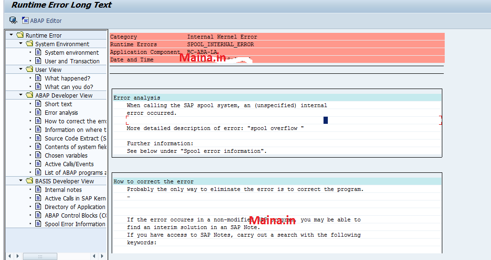Viewport: 491px width, 260px height.
Task: Open Active Calls in SAP Kernel entry
Action: tap(75, 198)
